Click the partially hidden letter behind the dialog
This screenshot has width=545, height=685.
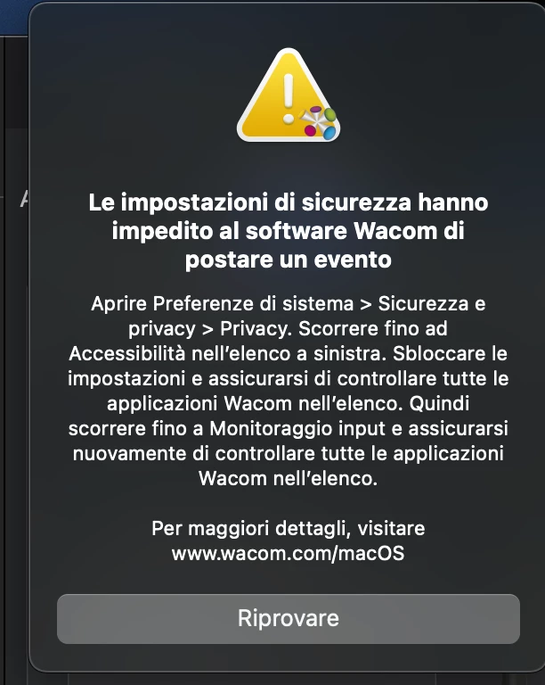[24, 200]
